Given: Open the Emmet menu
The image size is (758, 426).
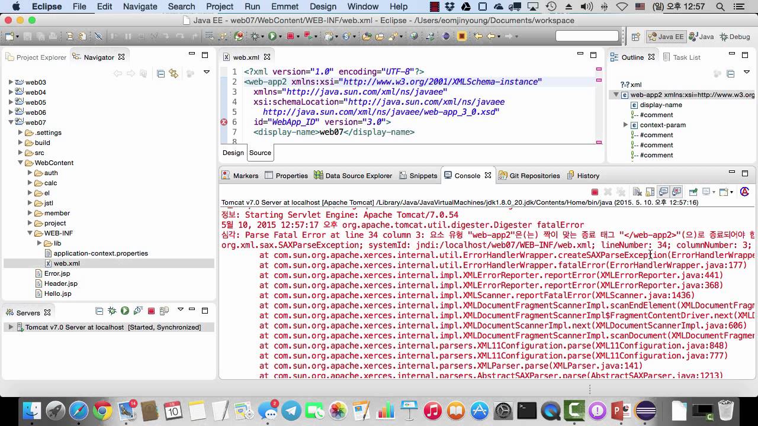Looking at the screenshot, I should pyautogui.click(x=285, y=7).
